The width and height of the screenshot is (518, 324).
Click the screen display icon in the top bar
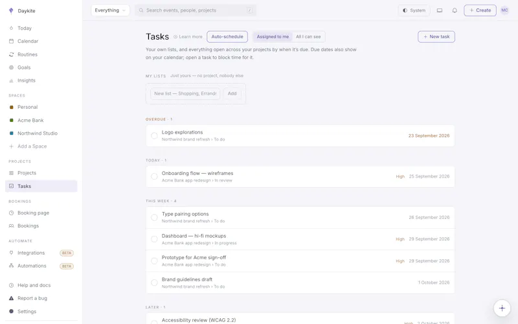coord(440,10)
